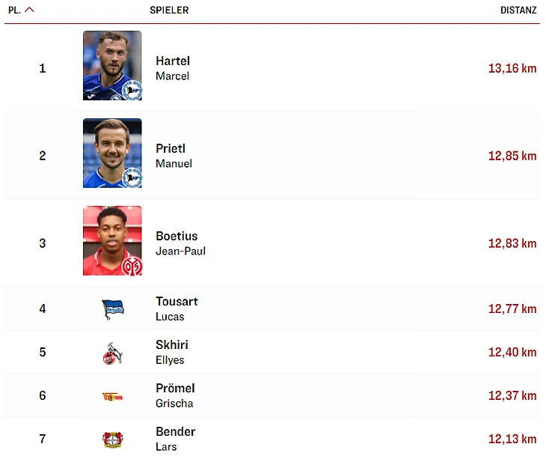This screenshot has height=456, width=546.
Task: Toggle sort order with the PL. arrow
Action: [x=30, y=10]
